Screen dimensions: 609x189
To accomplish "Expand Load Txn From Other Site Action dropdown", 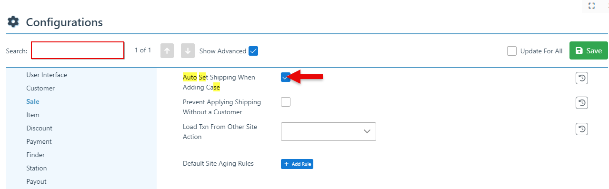I will (x=329, y=131).
